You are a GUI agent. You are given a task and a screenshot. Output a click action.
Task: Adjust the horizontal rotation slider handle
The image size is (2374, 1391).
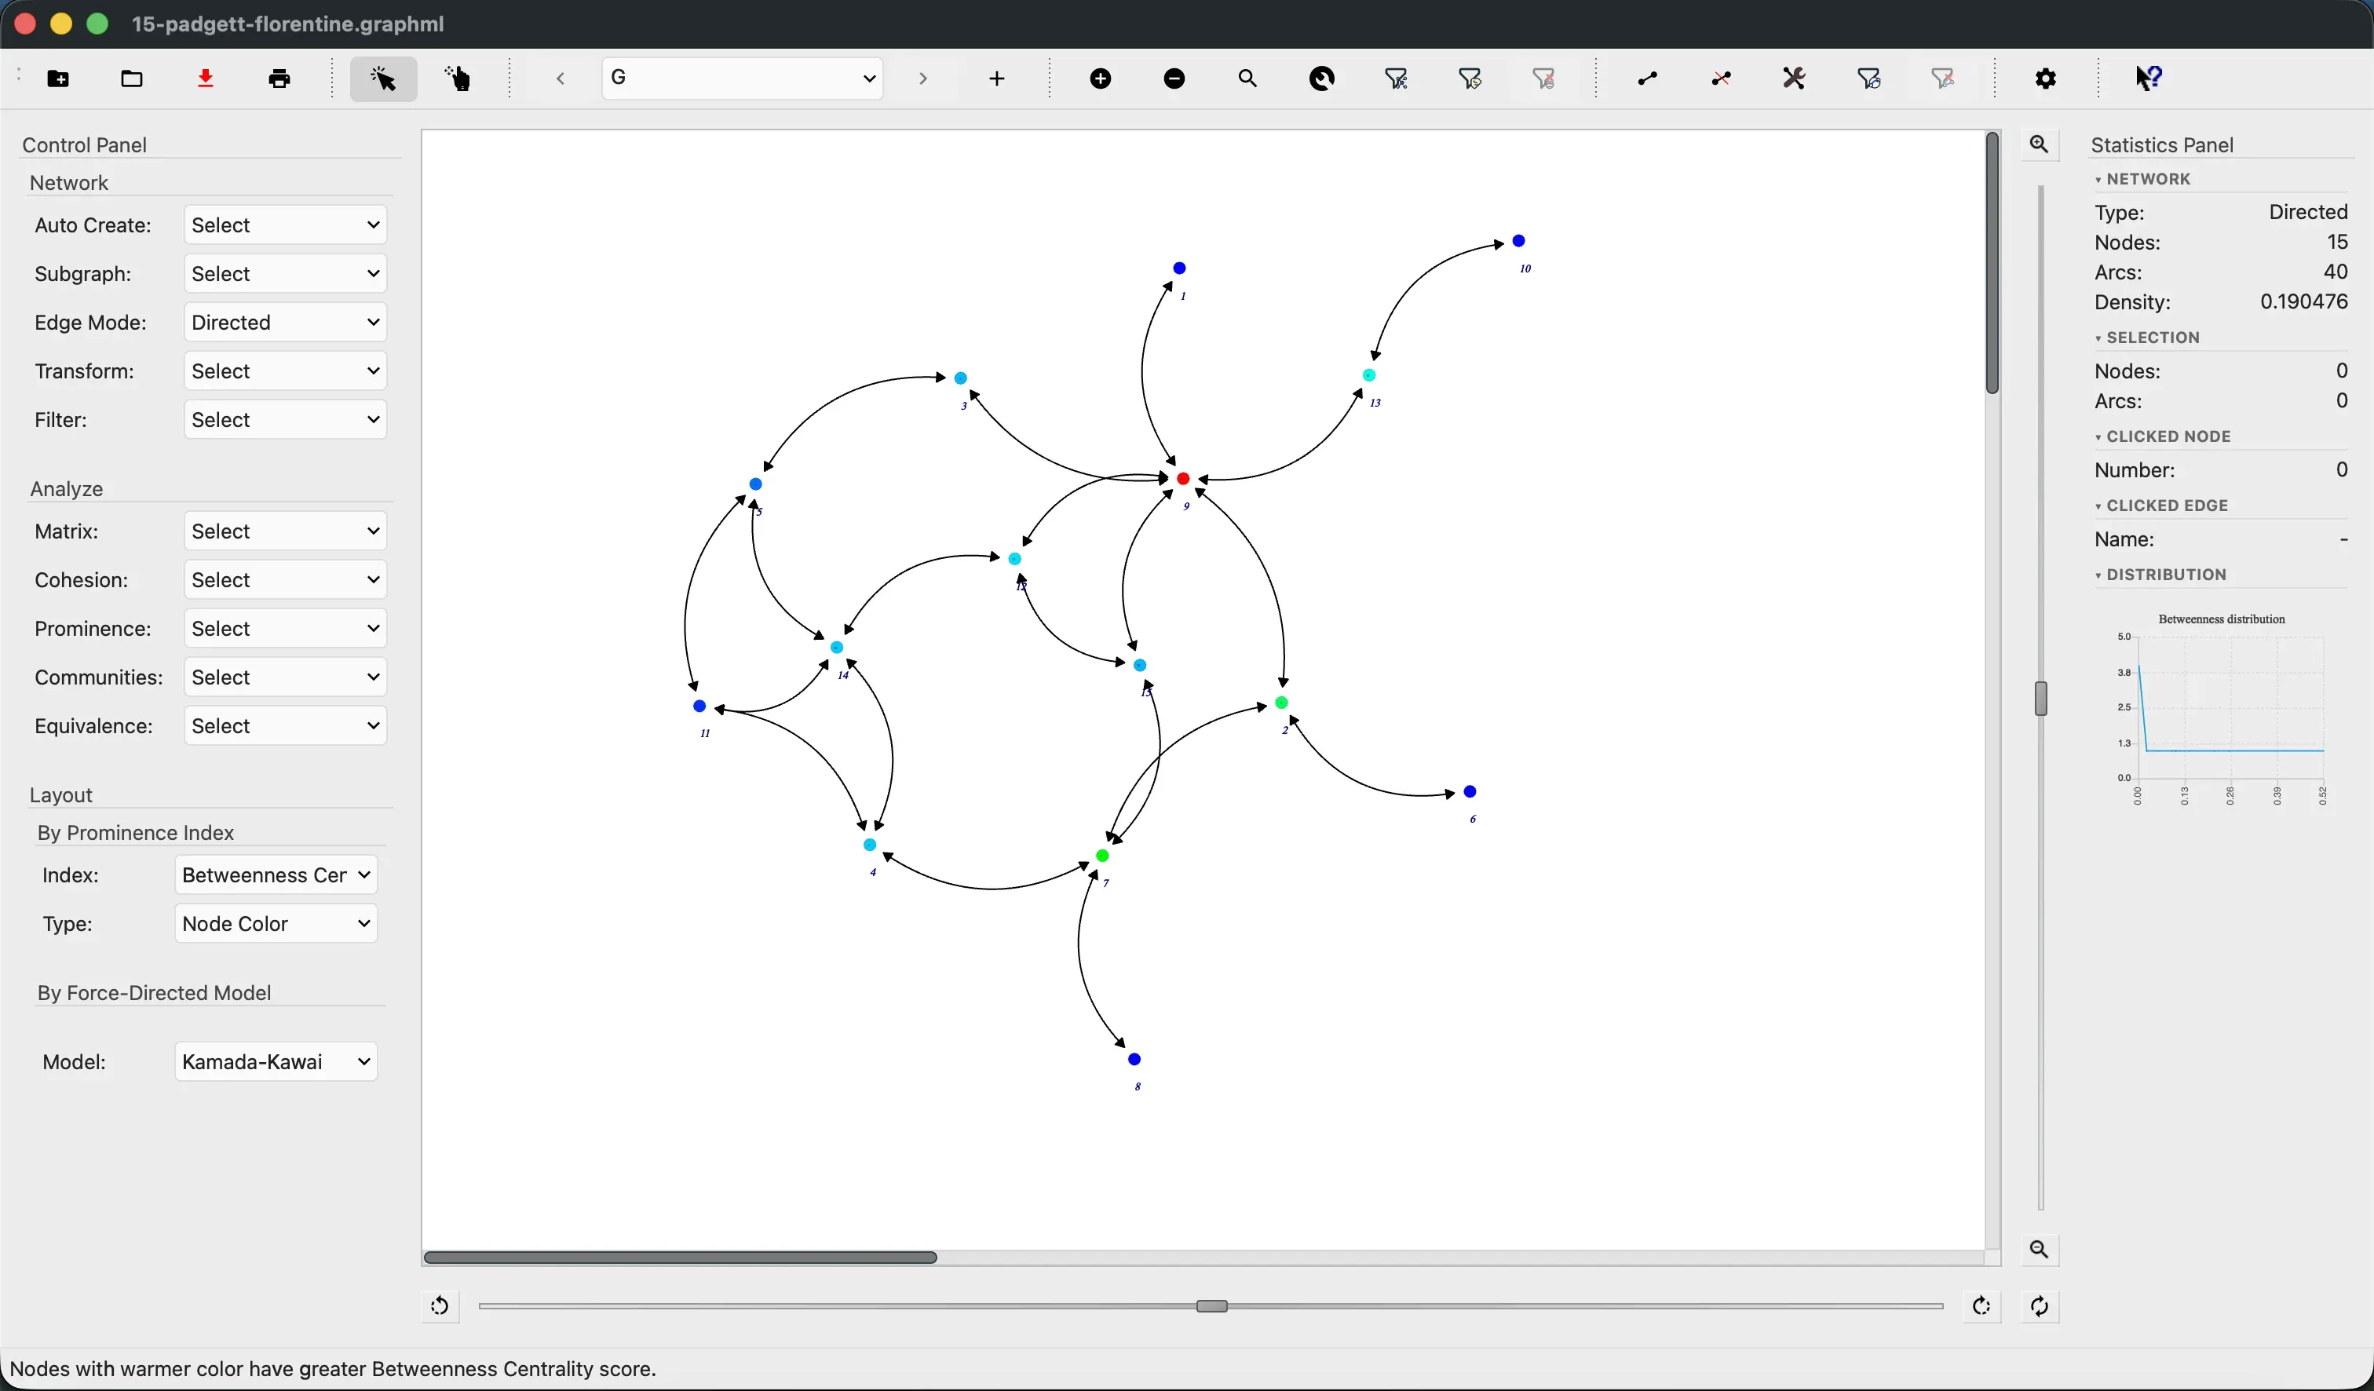tap(1211, 1306)
